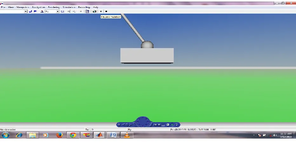
Task: Open the Viewpoints menu
Action: (x=23, y=7)
